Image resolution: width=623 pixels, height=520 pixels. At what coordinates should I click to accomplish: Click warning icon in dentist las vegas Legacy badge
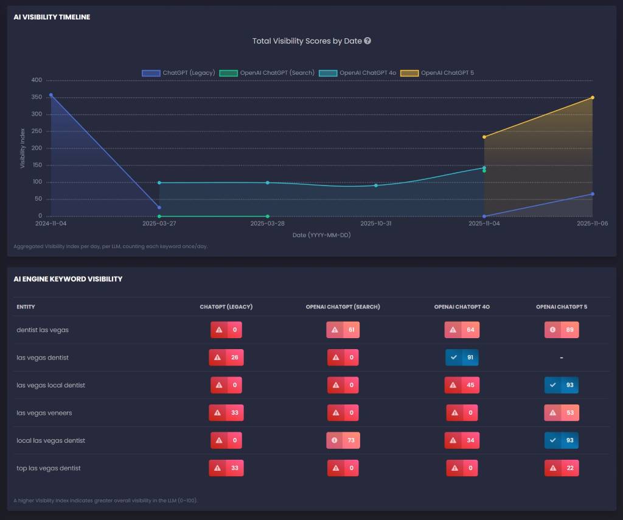[x=219, y=330]
